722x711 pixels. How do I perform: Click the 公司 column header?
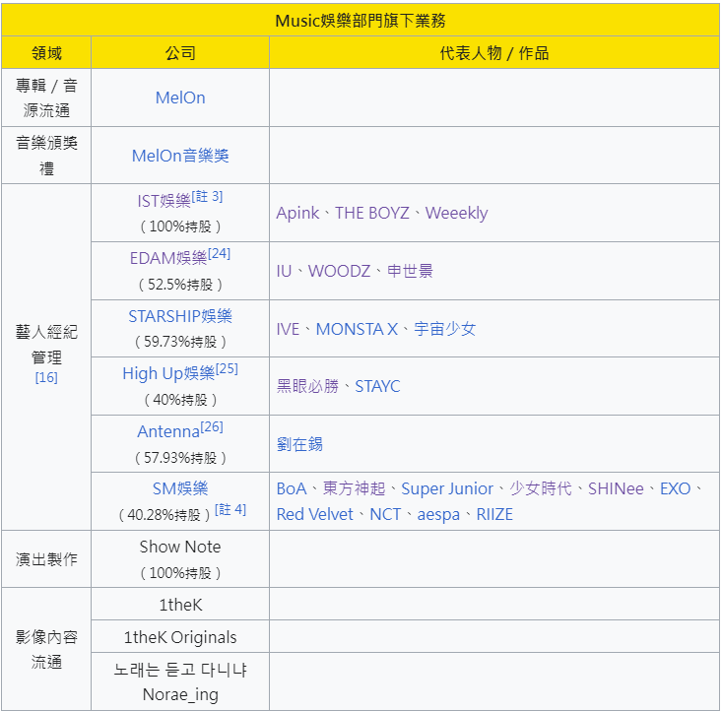pyautogui.click(x=180, y=53)
